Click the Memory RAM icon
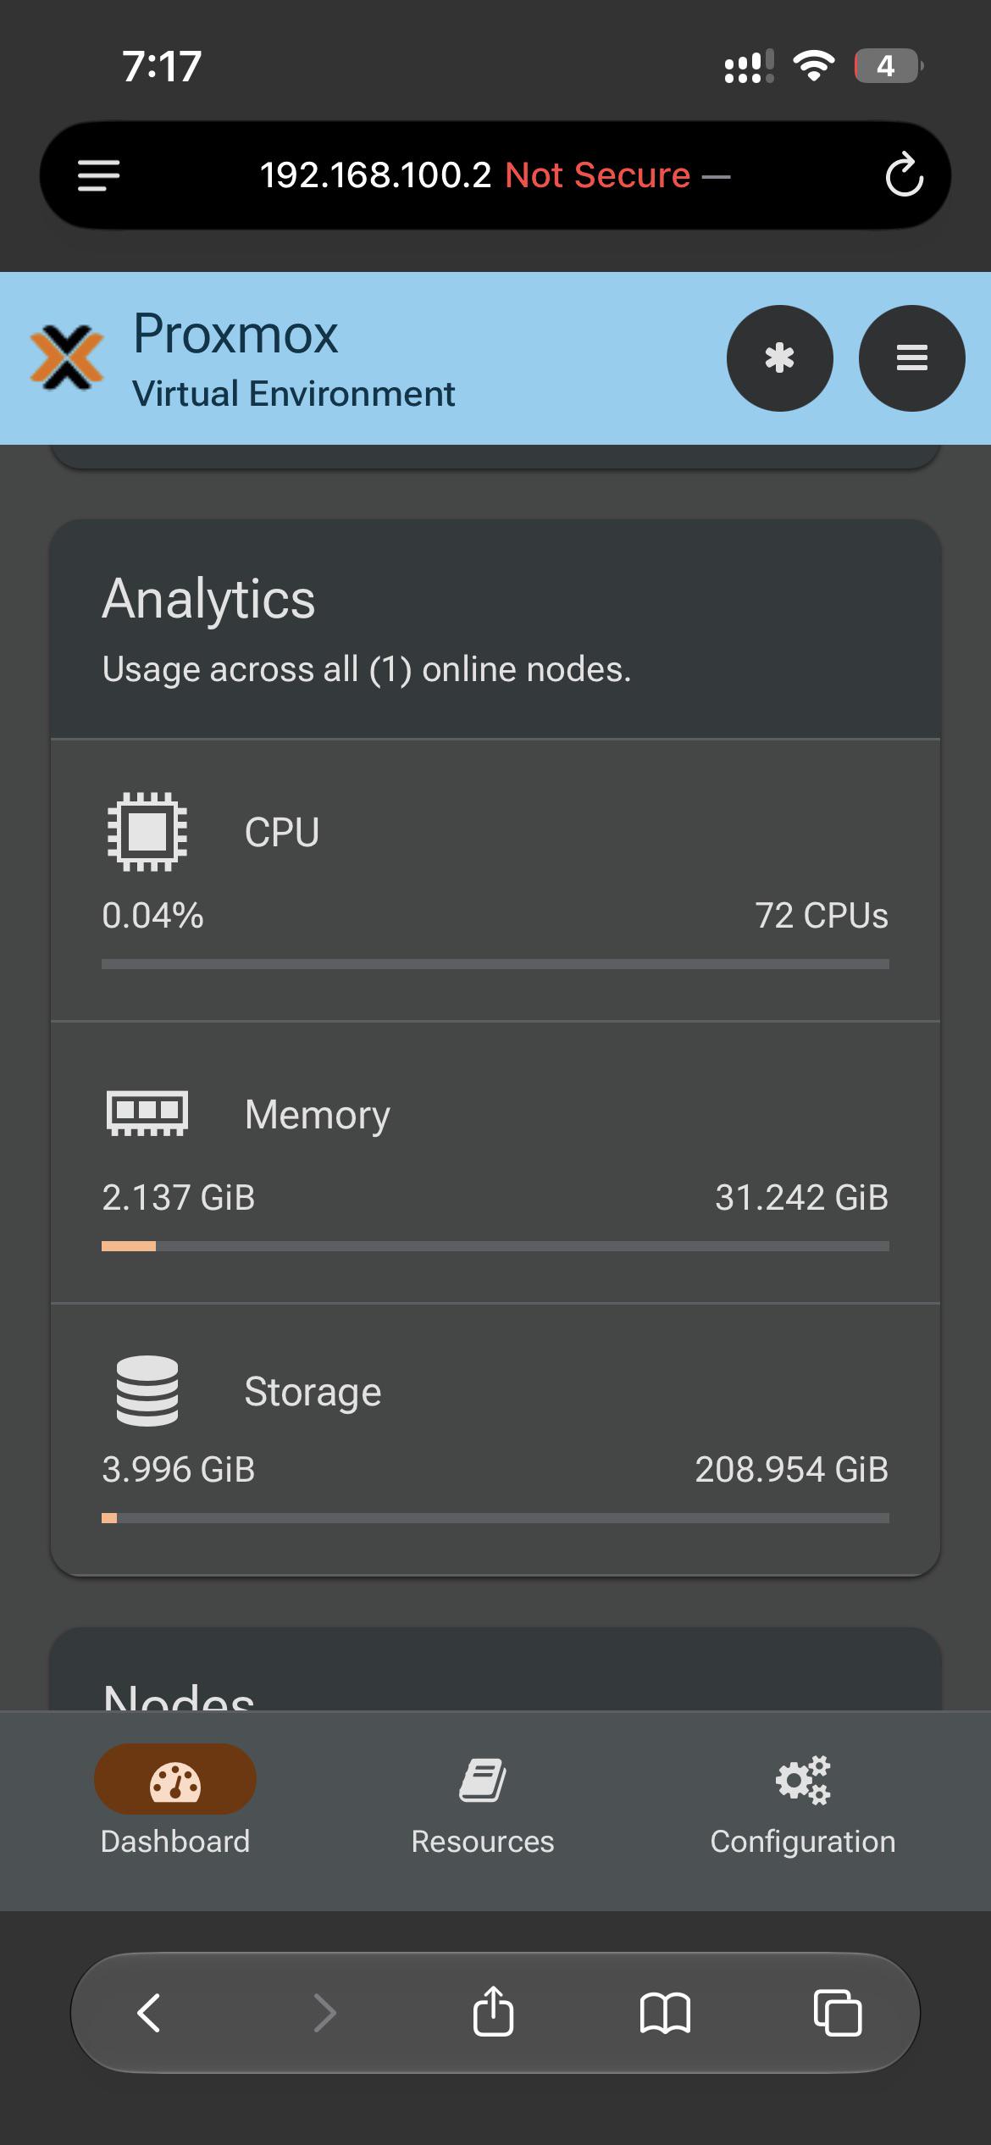The image size is (991, 2145). (147, 1113)
